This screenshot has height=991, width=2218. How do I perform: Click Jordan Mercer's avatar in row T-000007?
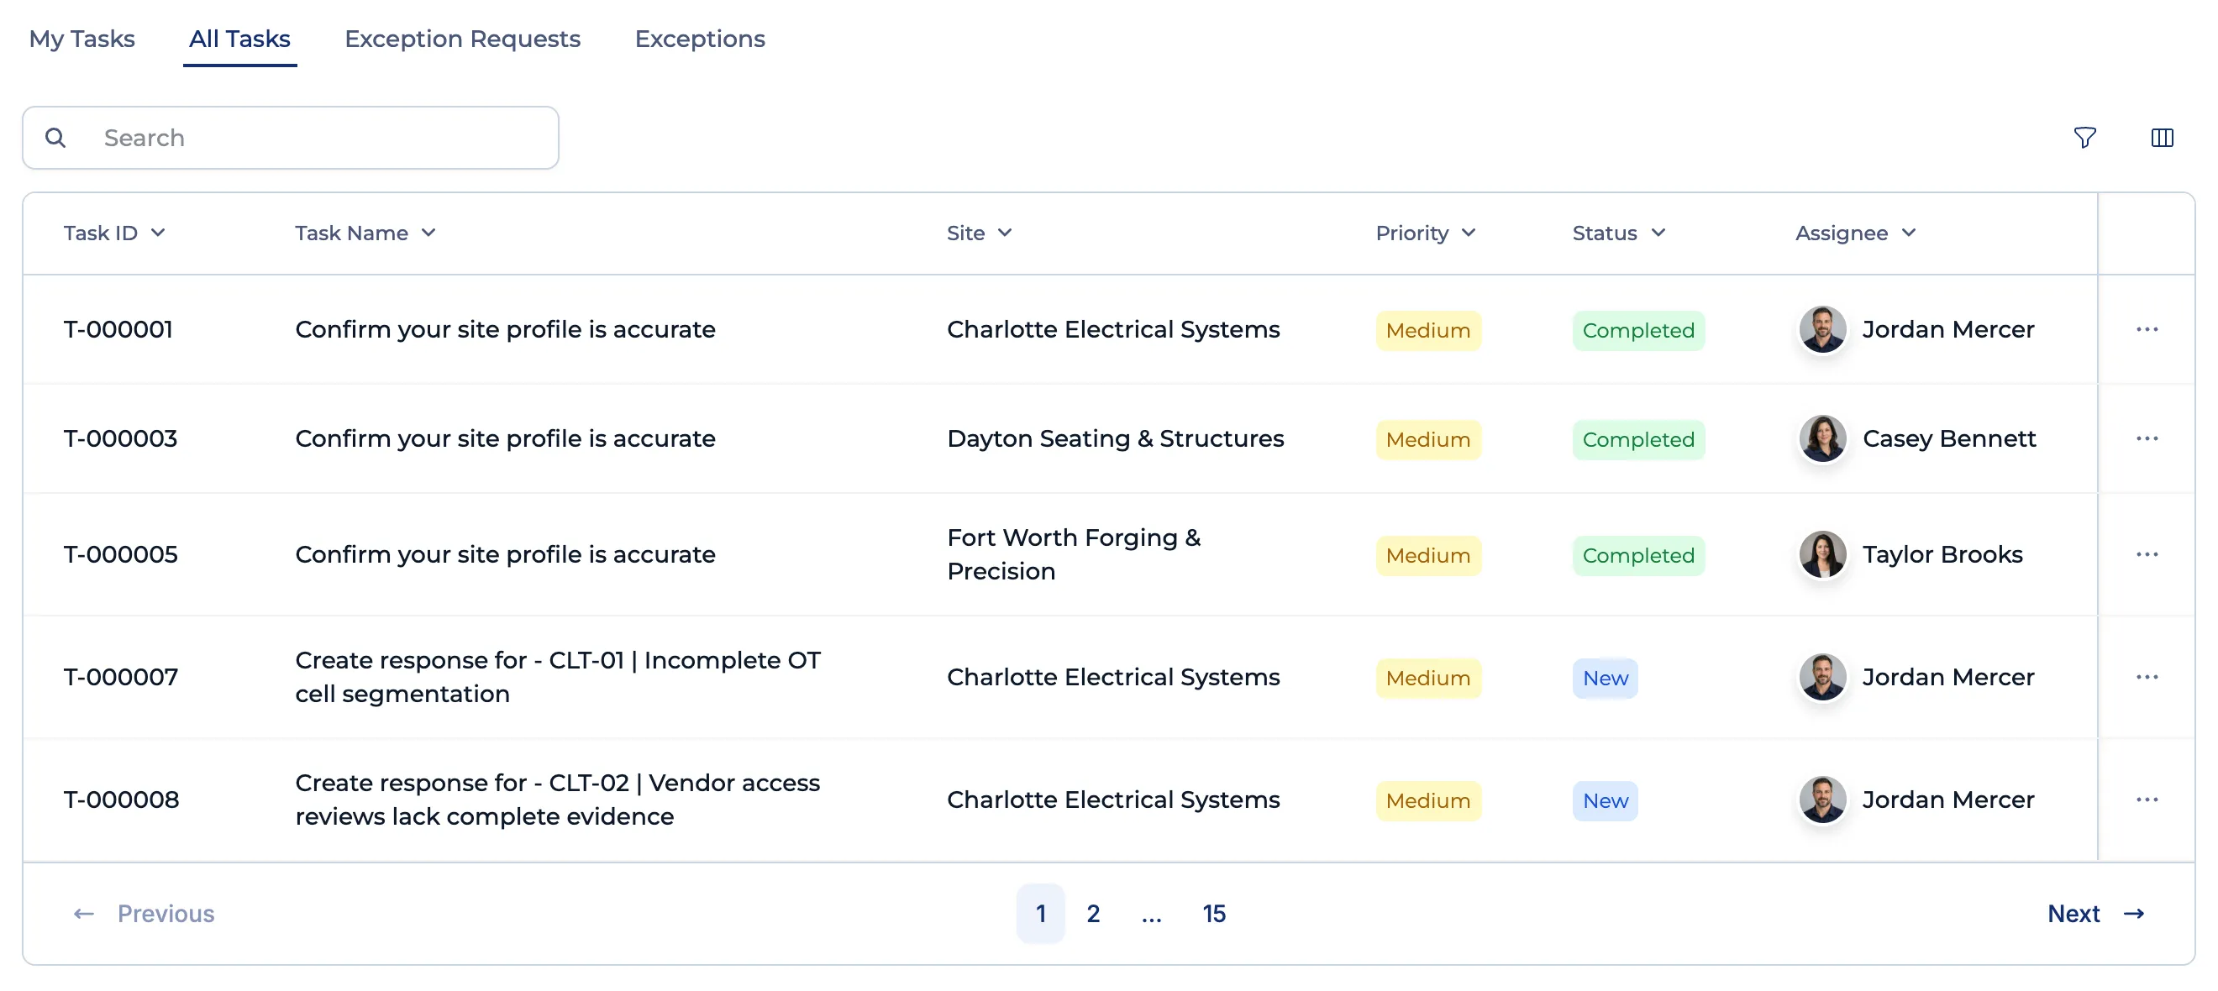tap(1822, 677)
